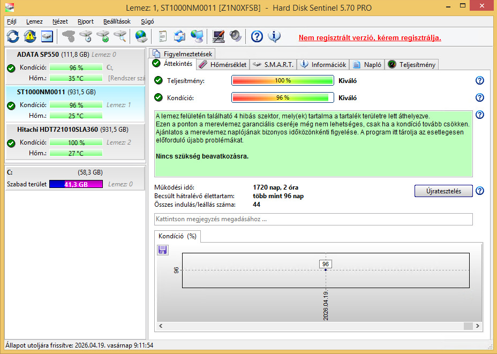Click green check icon next to Teljesítmény

coord(159,80)
